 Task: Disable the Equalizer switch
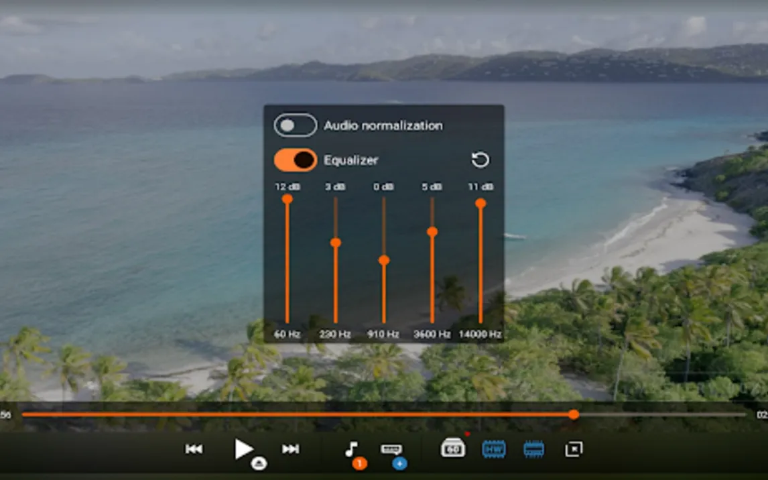pyautogui.click(x=295, y=160)
